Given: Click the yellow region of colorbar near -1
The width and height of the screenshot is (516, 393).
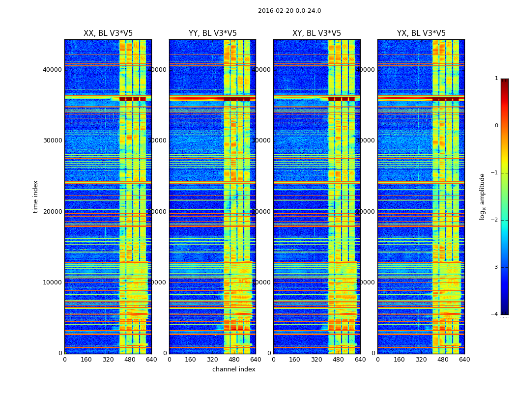Looking at the screenshot, I should [x=505, y=172].
